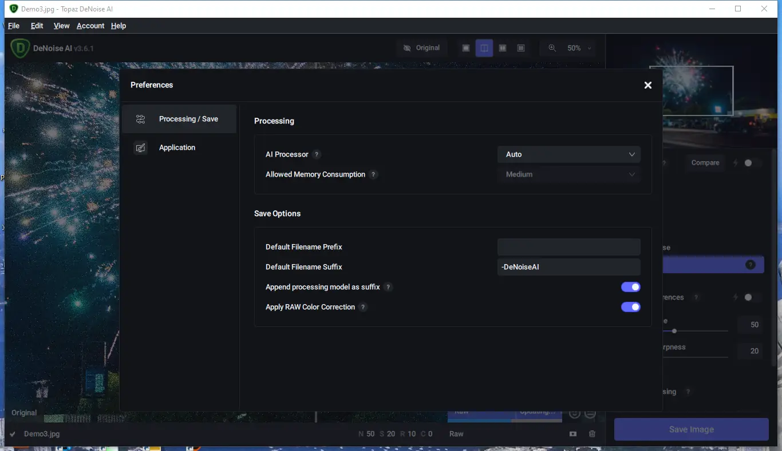Click the sharpness value field showing 20
This screenshot has width=782, height=451.
click(751, 351)
